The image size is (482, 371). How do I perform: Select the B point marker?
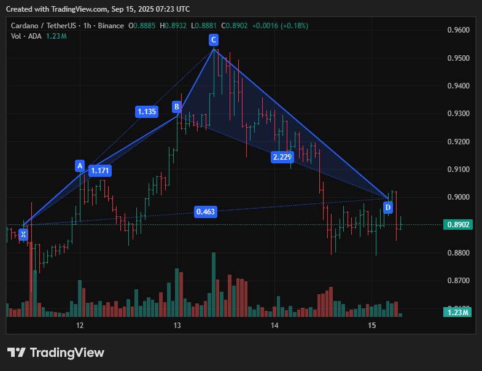tap(177, 107)
